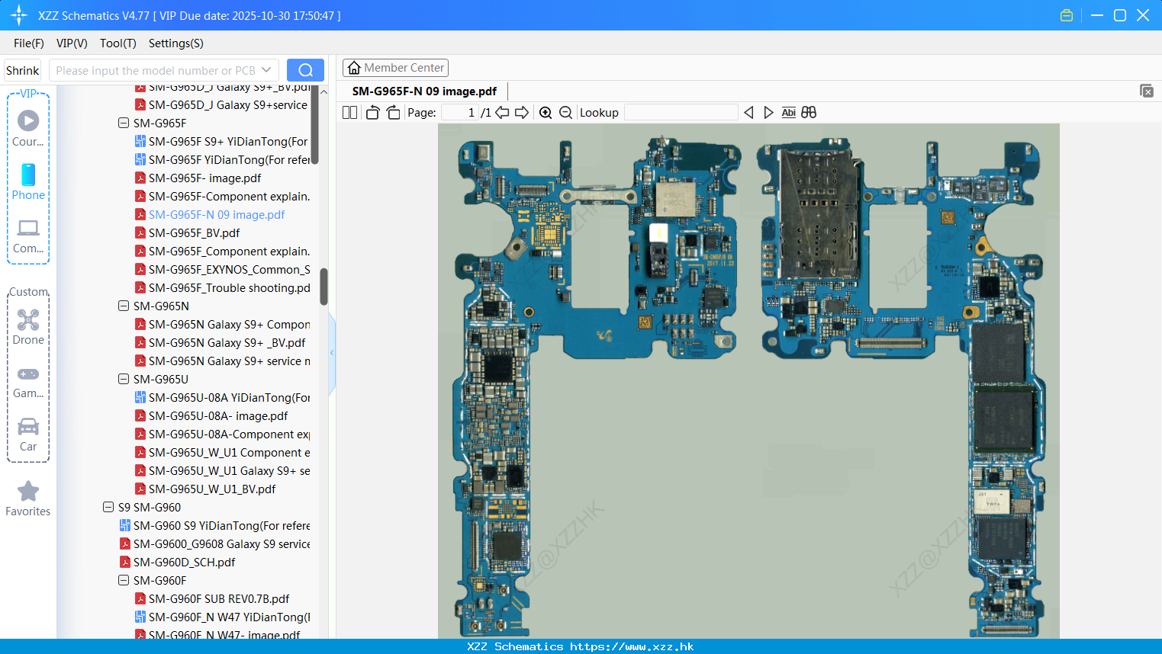Click the XZZ app logo
The height and width of the screenshot is (654, 1162).
[x=18, y=15]
